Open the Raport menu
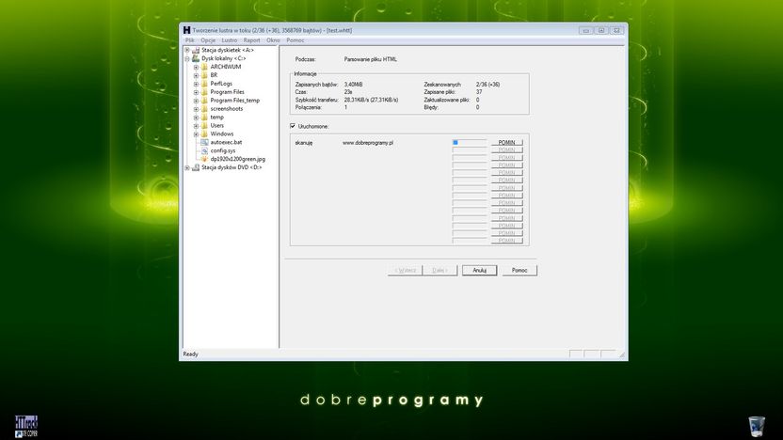This screenshot has width=783, height=440. [x=251, y=40]
